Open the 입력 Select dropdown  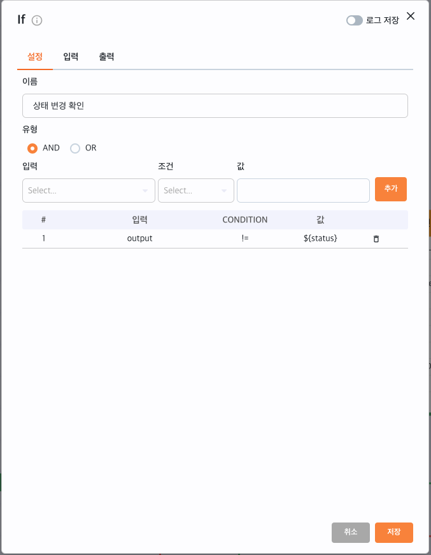coord(88,191)
